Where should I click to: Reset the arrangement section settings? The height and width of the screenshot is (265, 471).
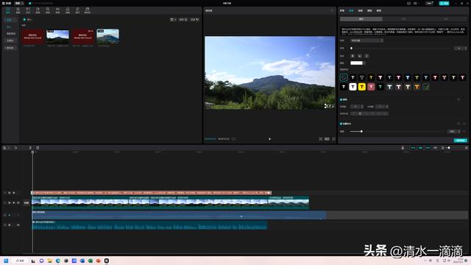[x=458, y=99]
